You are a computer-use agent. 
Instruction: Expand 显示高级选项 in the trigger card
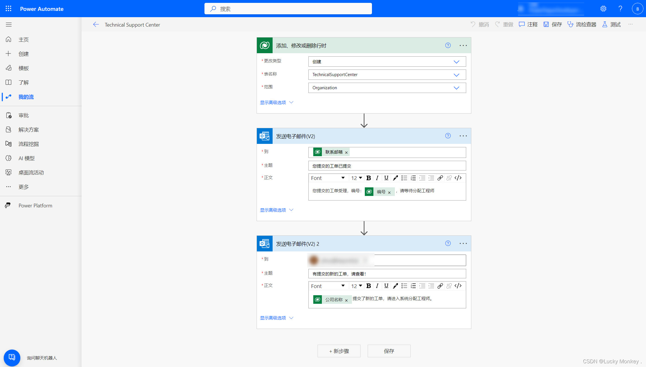[x=277, y=102]
